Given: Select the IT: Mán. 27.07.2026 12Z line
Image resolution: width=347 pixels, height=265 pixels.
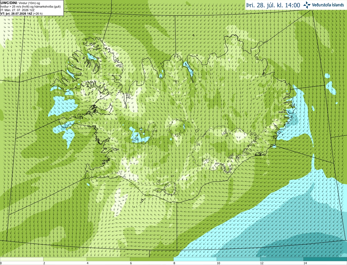Looking at the screenshot, I should (x=18, y=10).
